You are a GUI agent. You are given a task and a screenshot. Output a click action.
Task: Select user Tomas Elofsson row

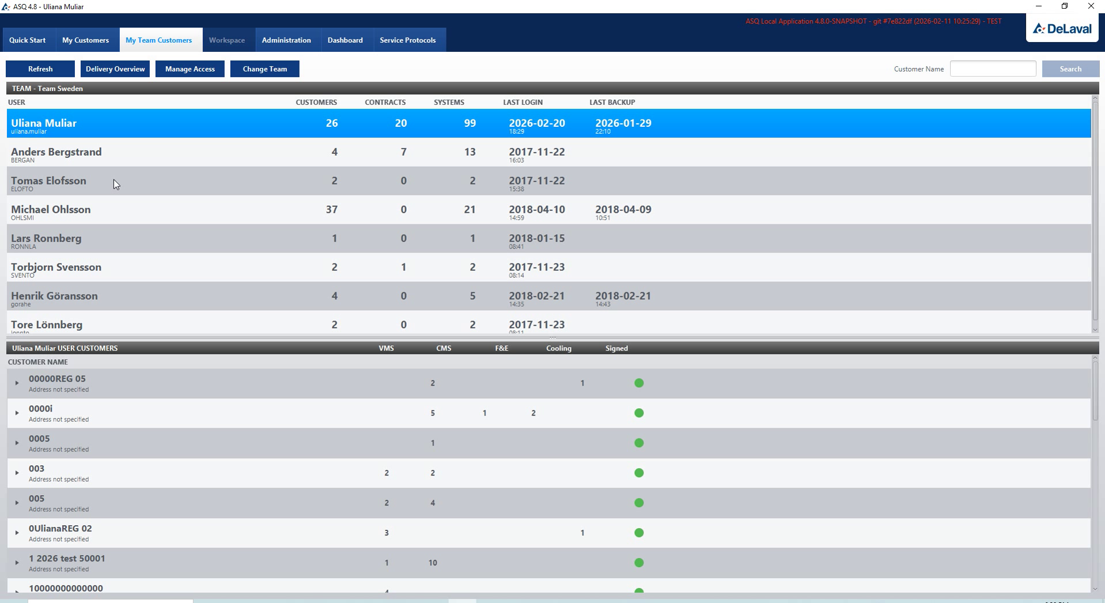[x=549, y=181]
